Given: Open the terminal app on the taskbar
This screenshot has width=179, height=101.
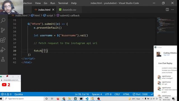Looking at the screenshot, I should pos(81,99).
